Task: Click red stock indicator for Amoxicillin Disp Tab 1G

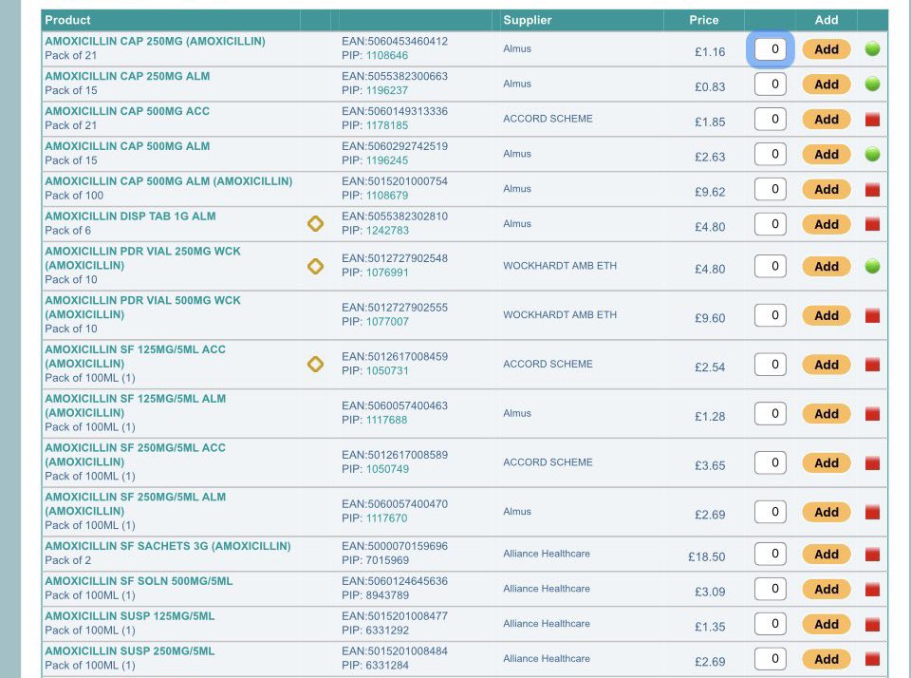Action: tap(872, 224)
